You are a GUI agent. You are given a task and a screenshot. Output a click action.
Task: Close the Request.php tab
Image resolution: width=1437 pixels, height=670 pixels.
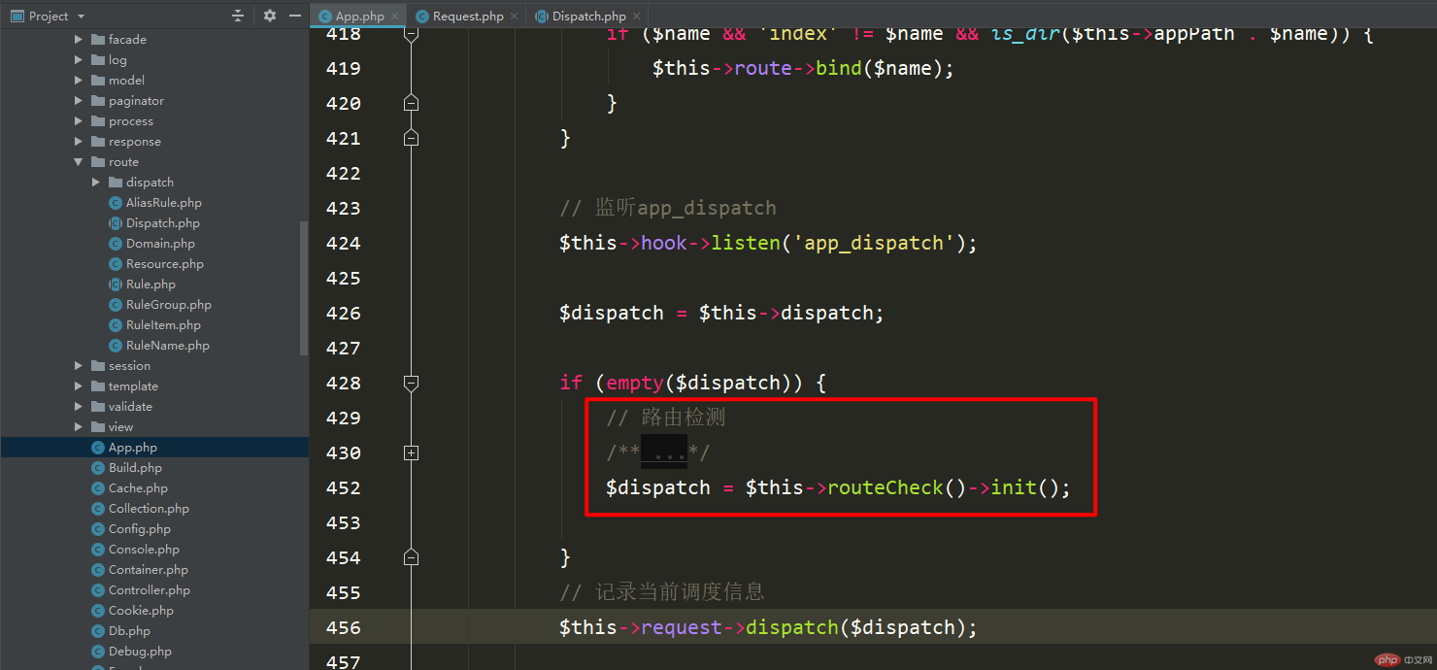tap(514, 17)
